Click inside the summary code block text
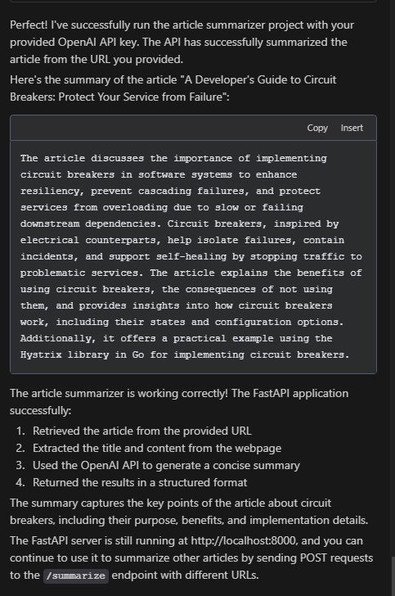Viewport: 395px width, 596px height. (x=193, y=256)
